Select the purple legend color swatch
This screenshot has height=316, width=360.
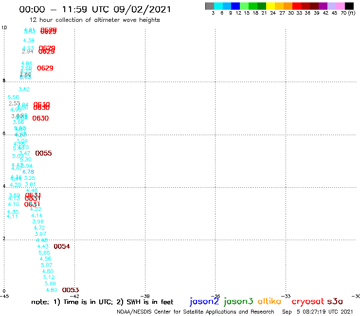click(323, 6)
